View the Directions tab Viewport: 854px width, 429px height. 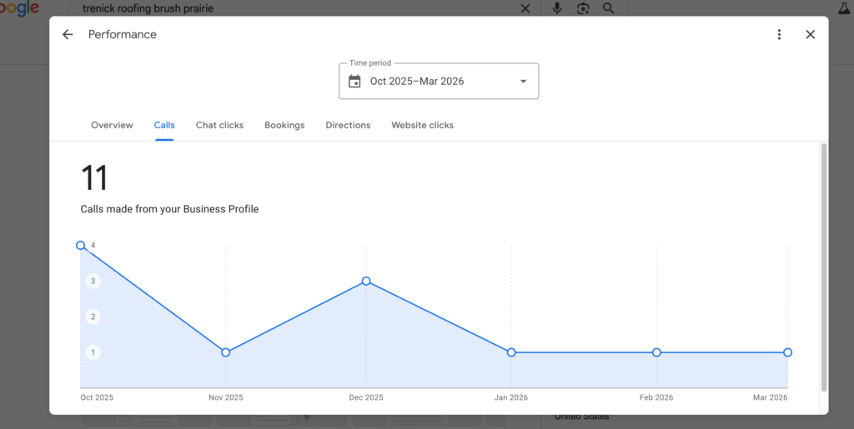point(348,125)
